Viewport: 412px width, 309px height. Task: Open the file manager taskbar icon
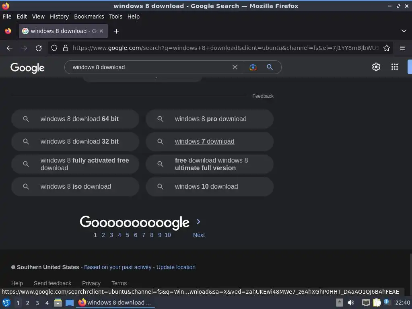pyautogui.click(x=58, y=303)
